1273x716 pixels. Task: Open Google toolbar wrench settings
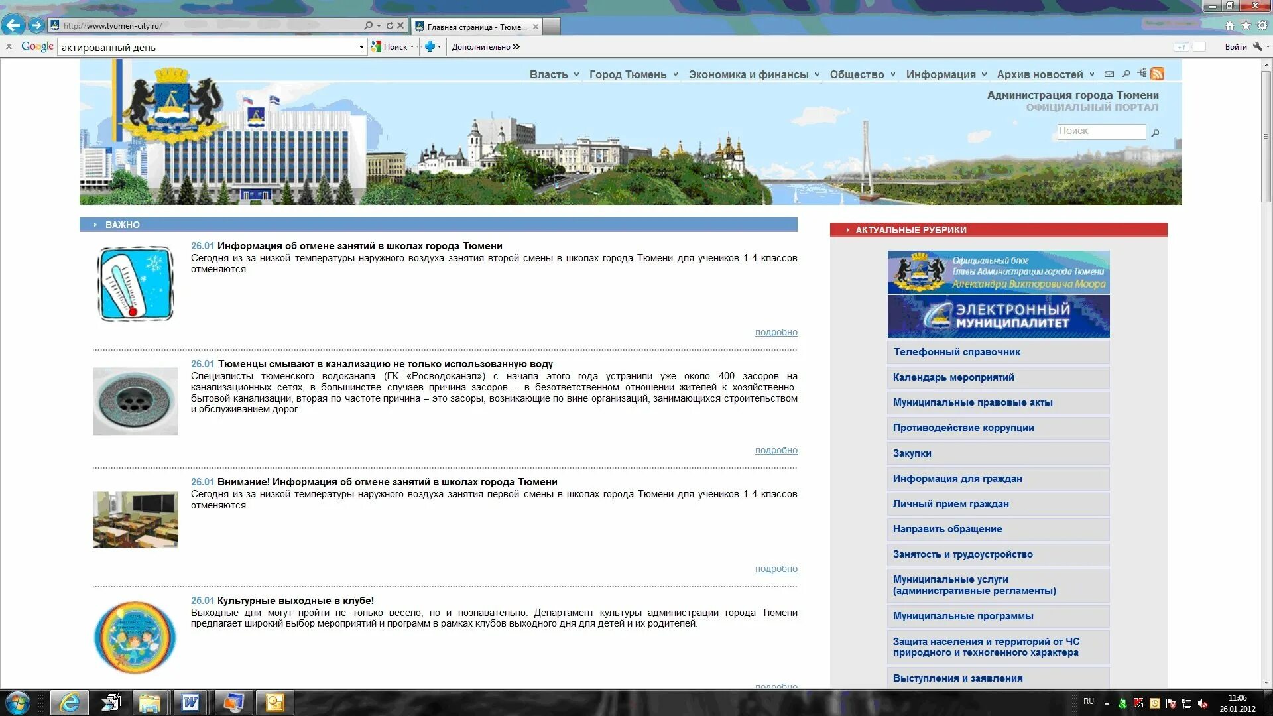tap(1258, 46)
